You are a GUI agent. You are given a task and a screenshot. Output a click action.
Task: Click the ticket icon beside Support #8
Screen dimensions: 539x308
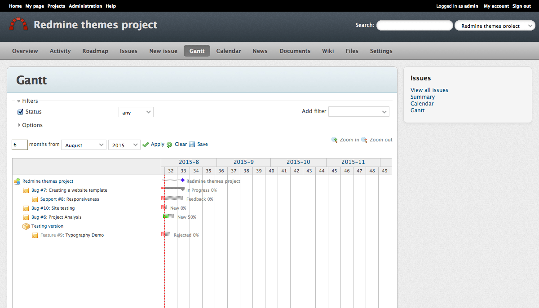tap(35, 199)
